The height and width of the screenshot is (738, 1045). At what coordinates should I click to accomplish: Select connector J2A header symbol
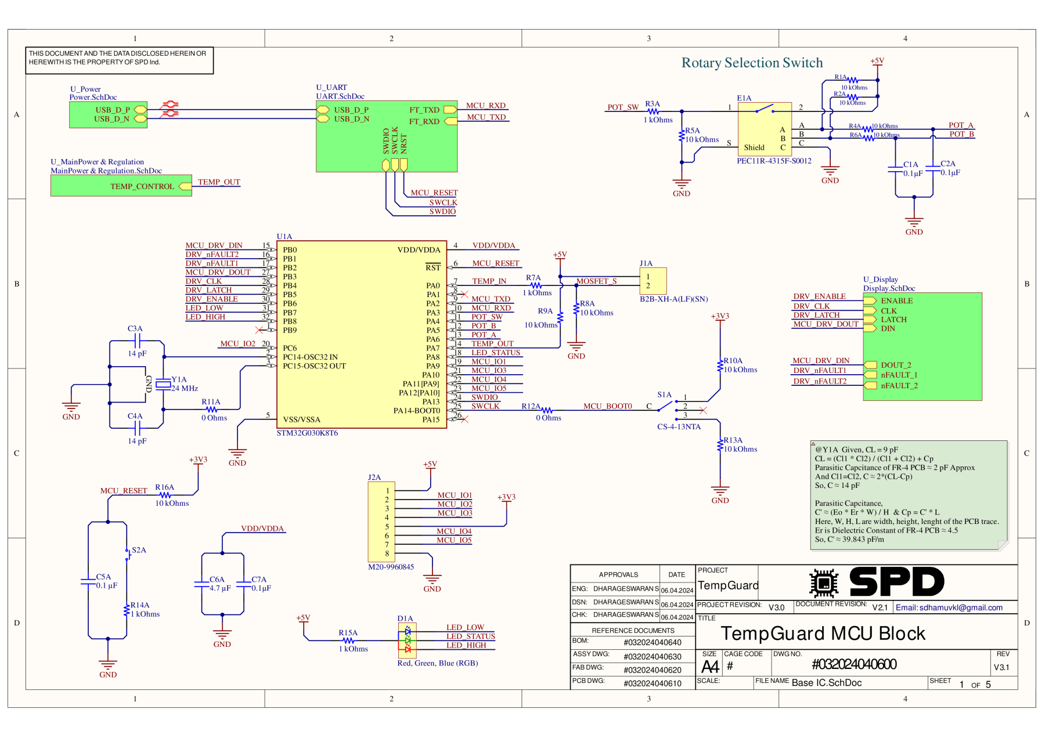tap(381, 522)
